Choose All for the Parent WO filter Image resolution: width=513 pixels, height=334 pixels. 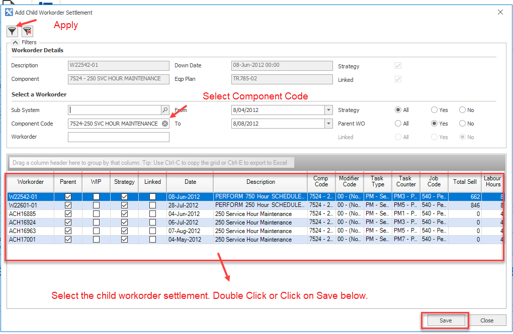tap(399, 123)
